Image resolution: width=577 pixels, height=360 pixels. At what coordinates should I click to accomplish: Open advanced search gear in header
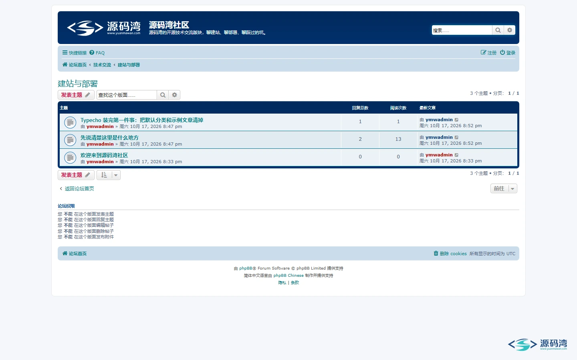[510, 30]
